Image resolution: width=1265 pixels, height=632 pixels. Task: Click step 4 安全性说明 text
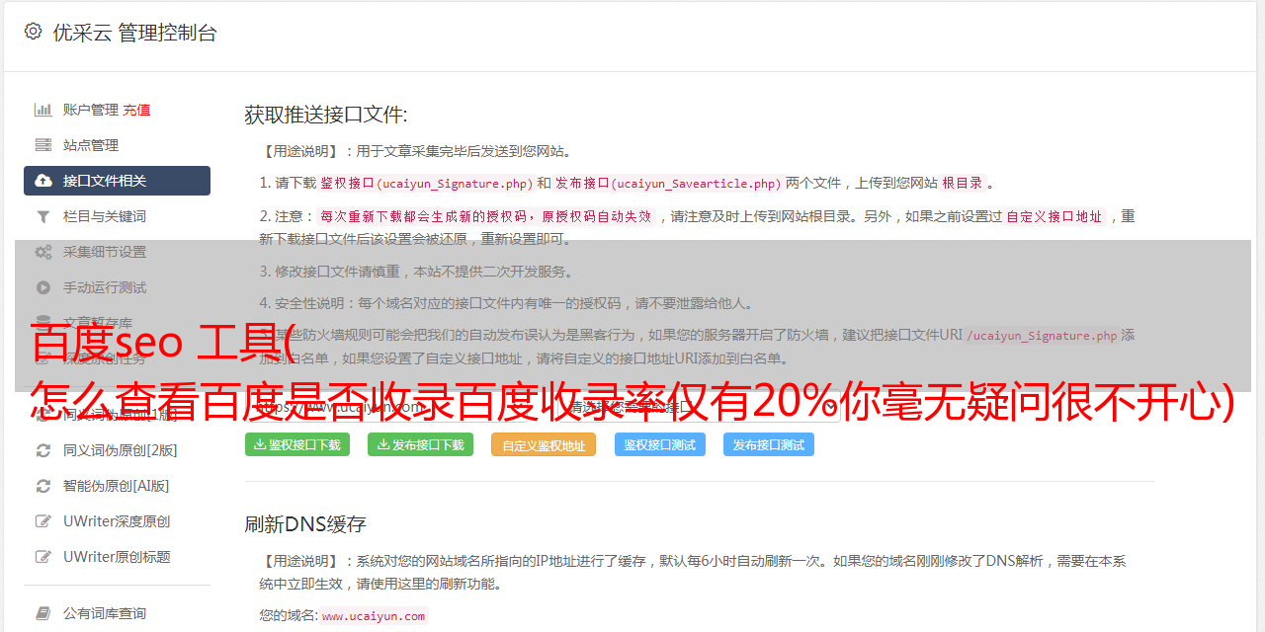tap(506, 303)
